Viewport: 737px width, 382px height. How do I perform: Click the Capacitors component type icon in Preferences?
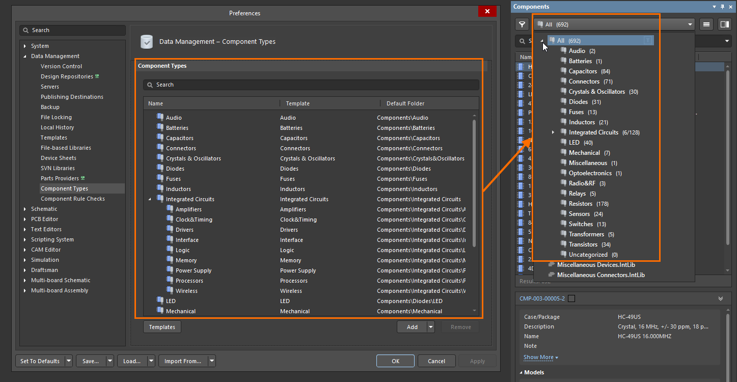point(160,138)
